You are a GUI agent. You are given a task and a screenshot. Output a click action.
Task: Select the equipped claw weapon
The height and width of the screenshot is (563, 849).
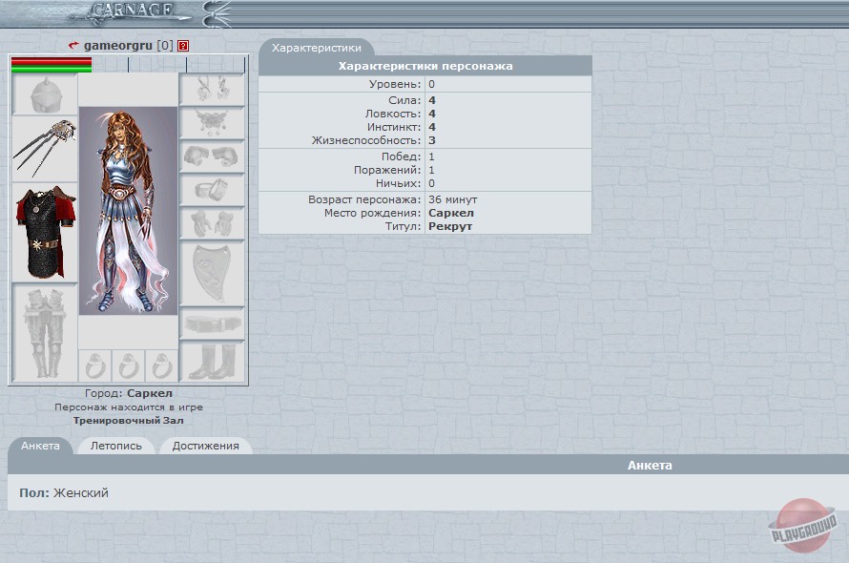coord(44,148)
